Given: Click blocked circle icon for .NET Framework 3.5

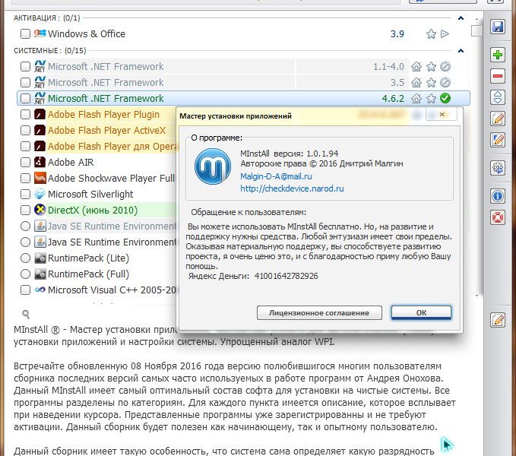Looking at the screenshot, I should [445, 82].
